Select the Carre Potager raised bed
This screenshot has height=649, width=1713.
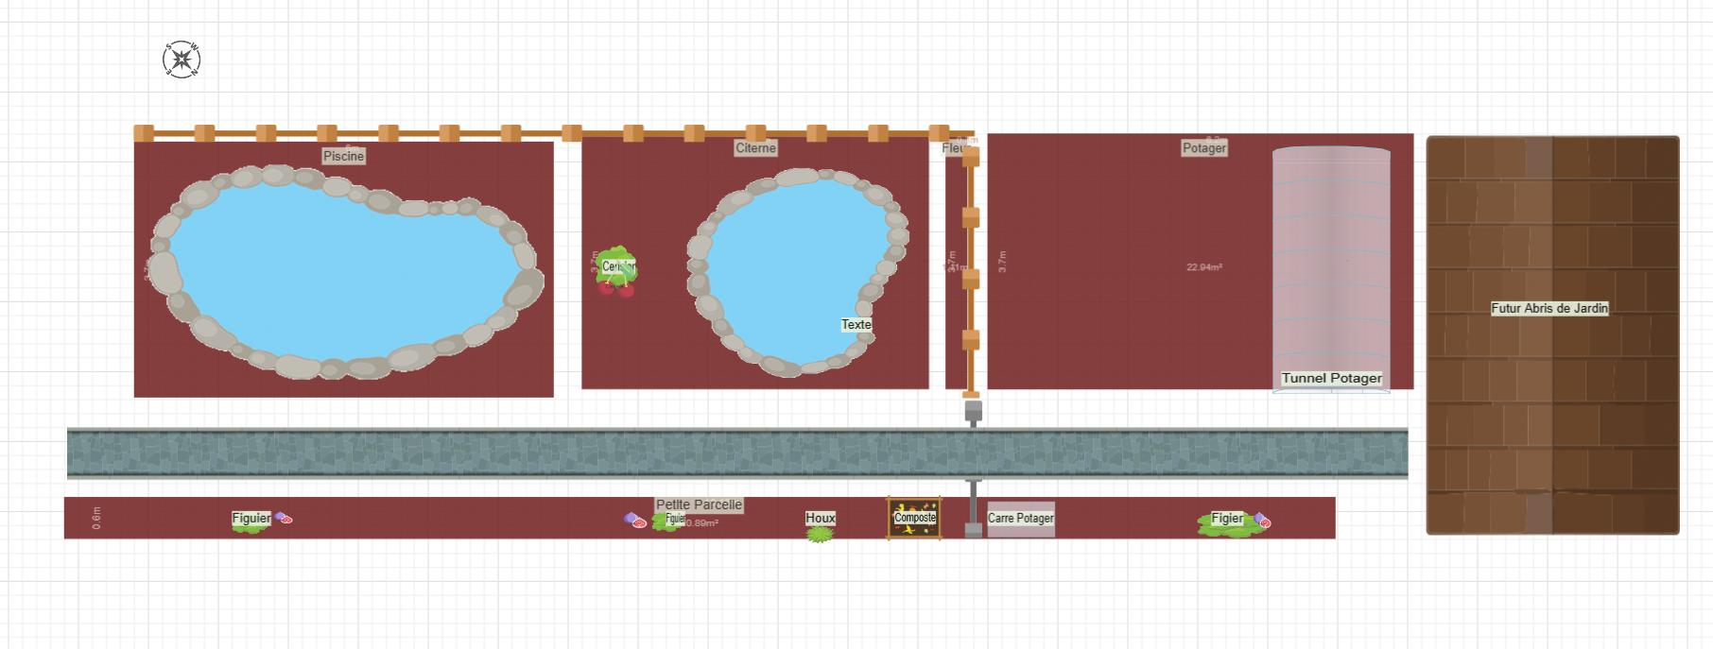pos(1021,519)
